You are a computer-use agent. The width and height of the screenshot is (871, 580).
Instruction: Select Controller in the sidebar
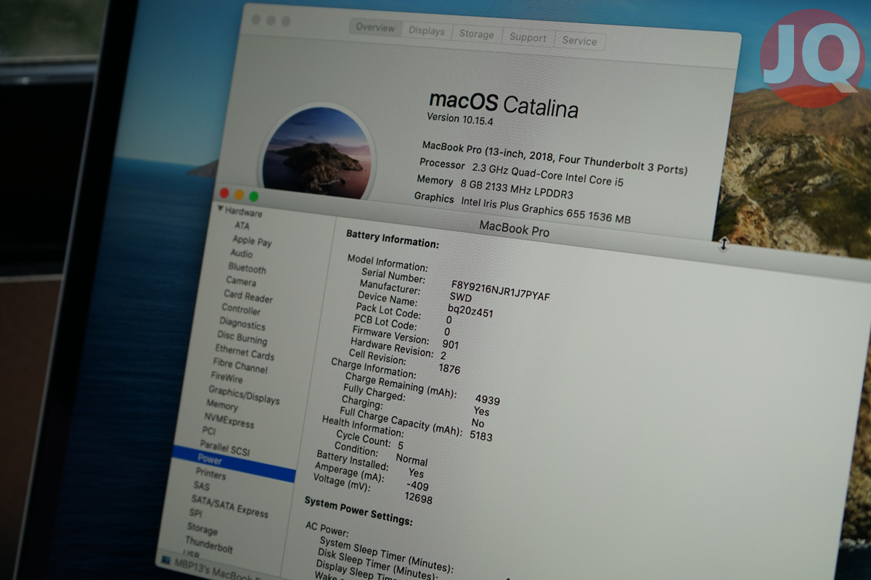(241, 310)
